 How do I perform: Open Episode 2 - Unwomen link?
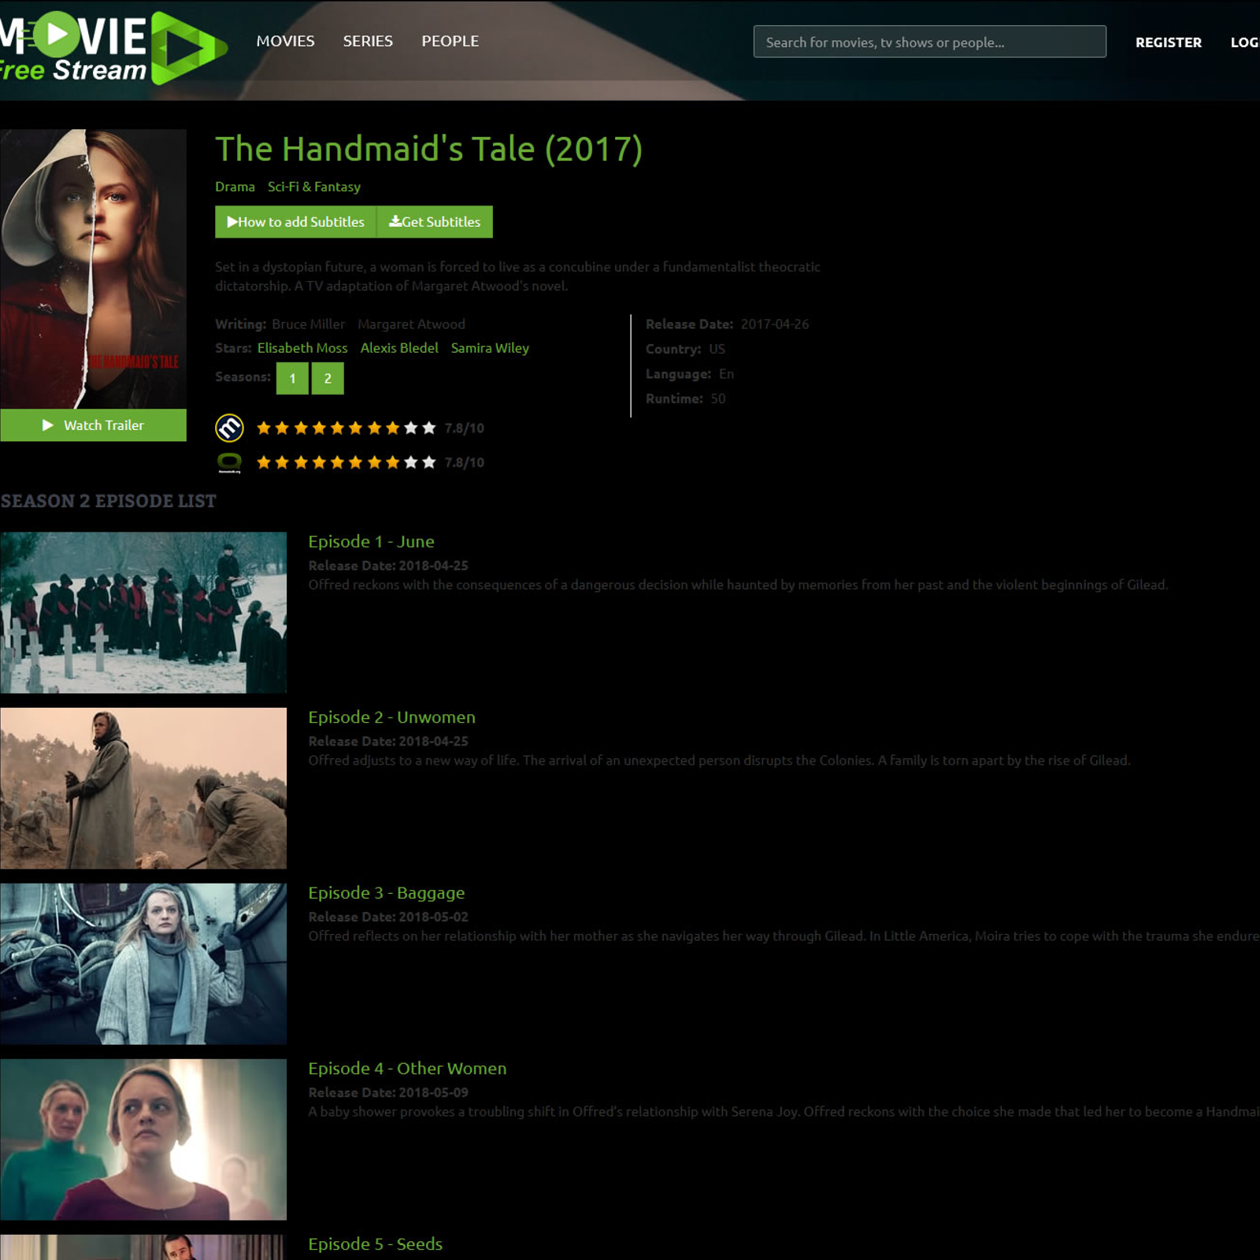tap(391, 717)
